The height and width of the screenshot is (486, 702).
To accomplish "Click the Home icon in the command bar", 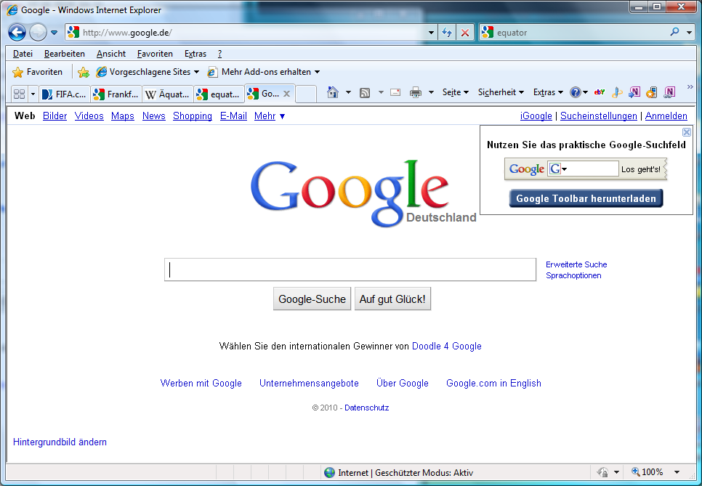I will (x=333, y=92).
